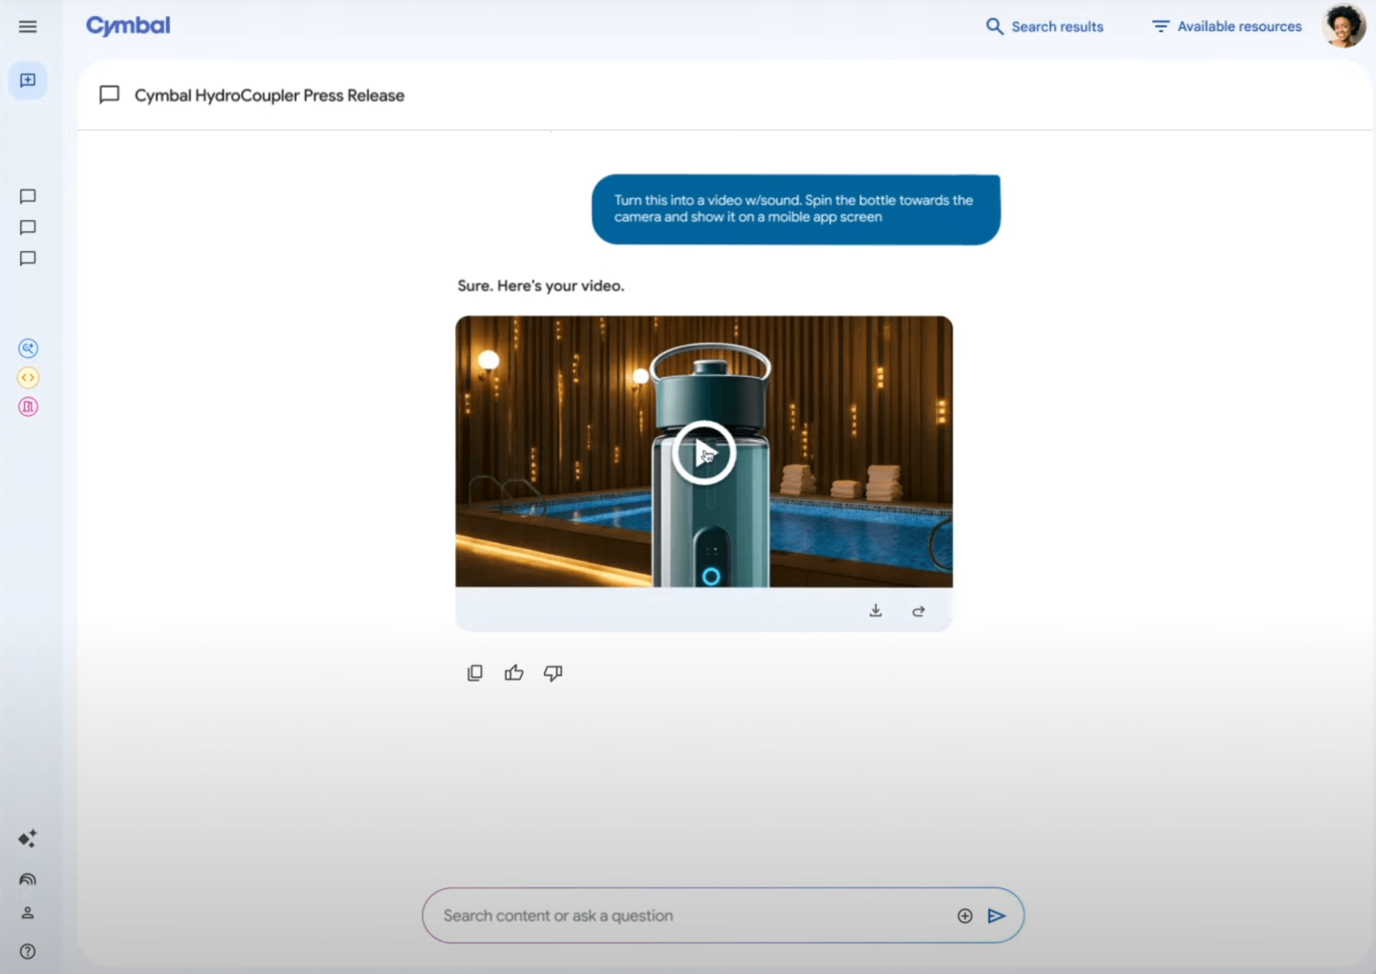The height and width of the screenshot is (974, 1376).
Task: Start a new conversation
Action: click(28, 80)
